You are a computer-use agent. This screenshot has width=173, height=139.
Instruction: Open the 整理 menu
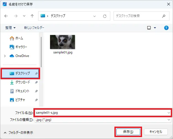coord(11,28)
